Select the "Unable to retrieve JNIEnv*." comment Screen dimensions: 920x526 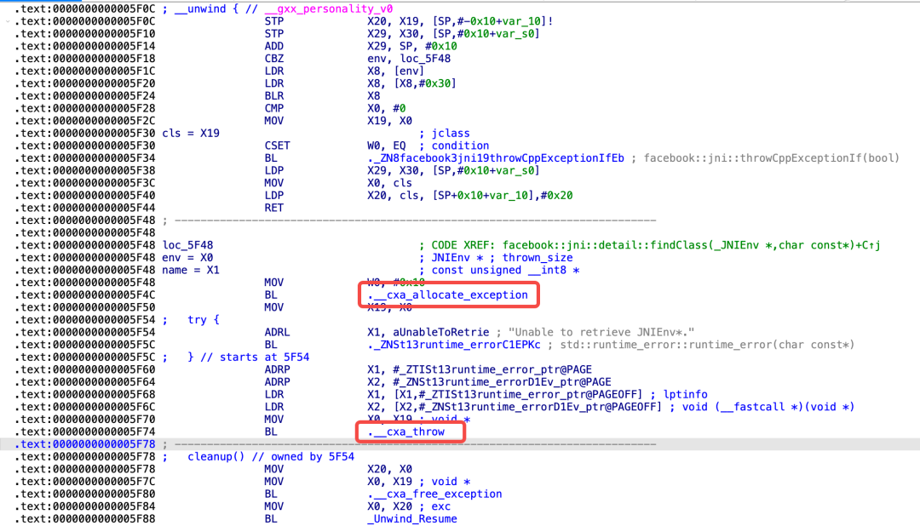[601, 332]
